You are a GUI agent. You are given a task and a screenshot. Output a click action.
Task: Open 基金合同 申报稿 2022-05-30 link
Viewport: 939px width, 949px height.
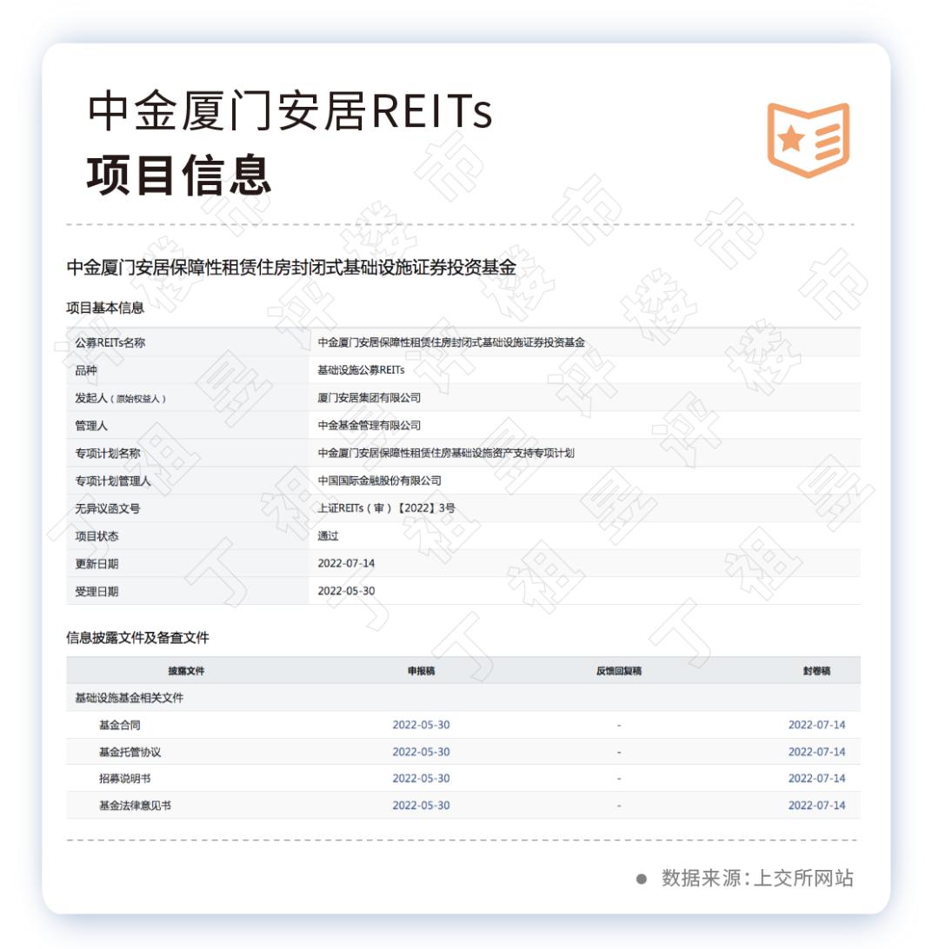pyautogui.click(x=421, y=725)
